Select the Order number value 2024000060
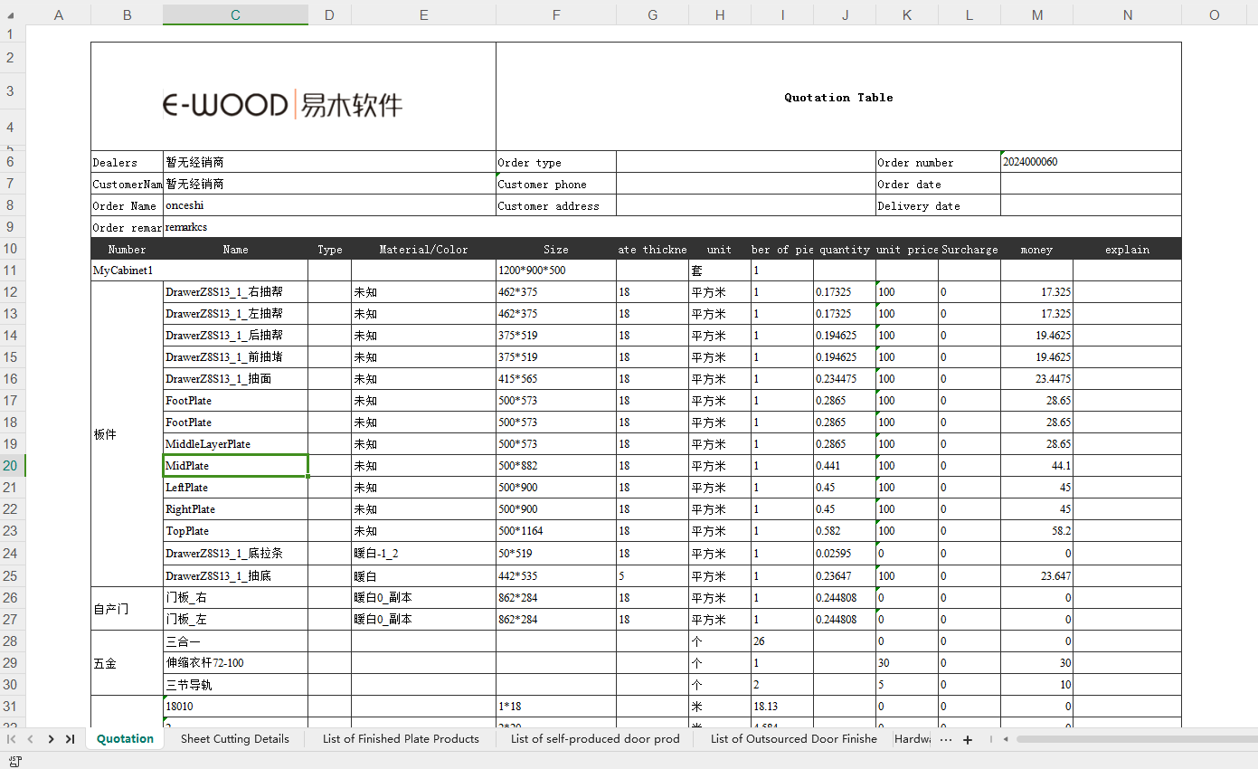The width and height of the screenshot is (1258, 769). 1091,162
